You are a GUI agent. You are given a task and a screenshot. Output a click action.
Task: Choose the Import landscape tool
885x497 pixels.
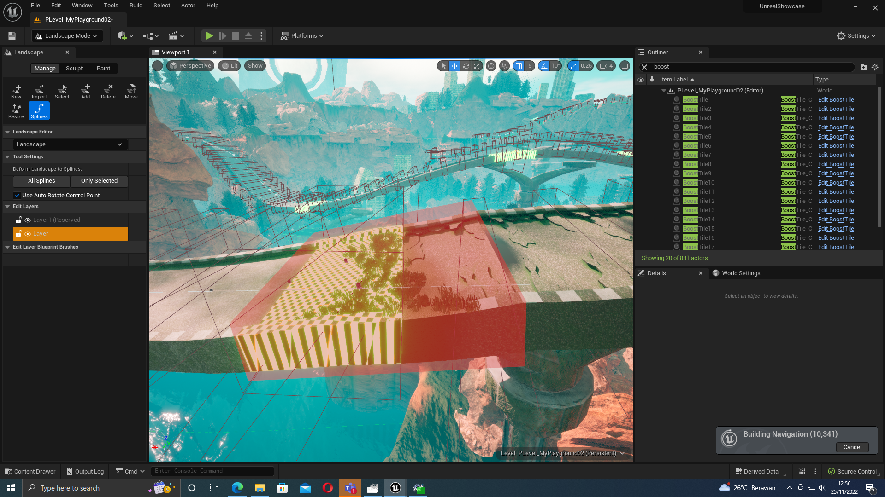click(x=39, y=91)
